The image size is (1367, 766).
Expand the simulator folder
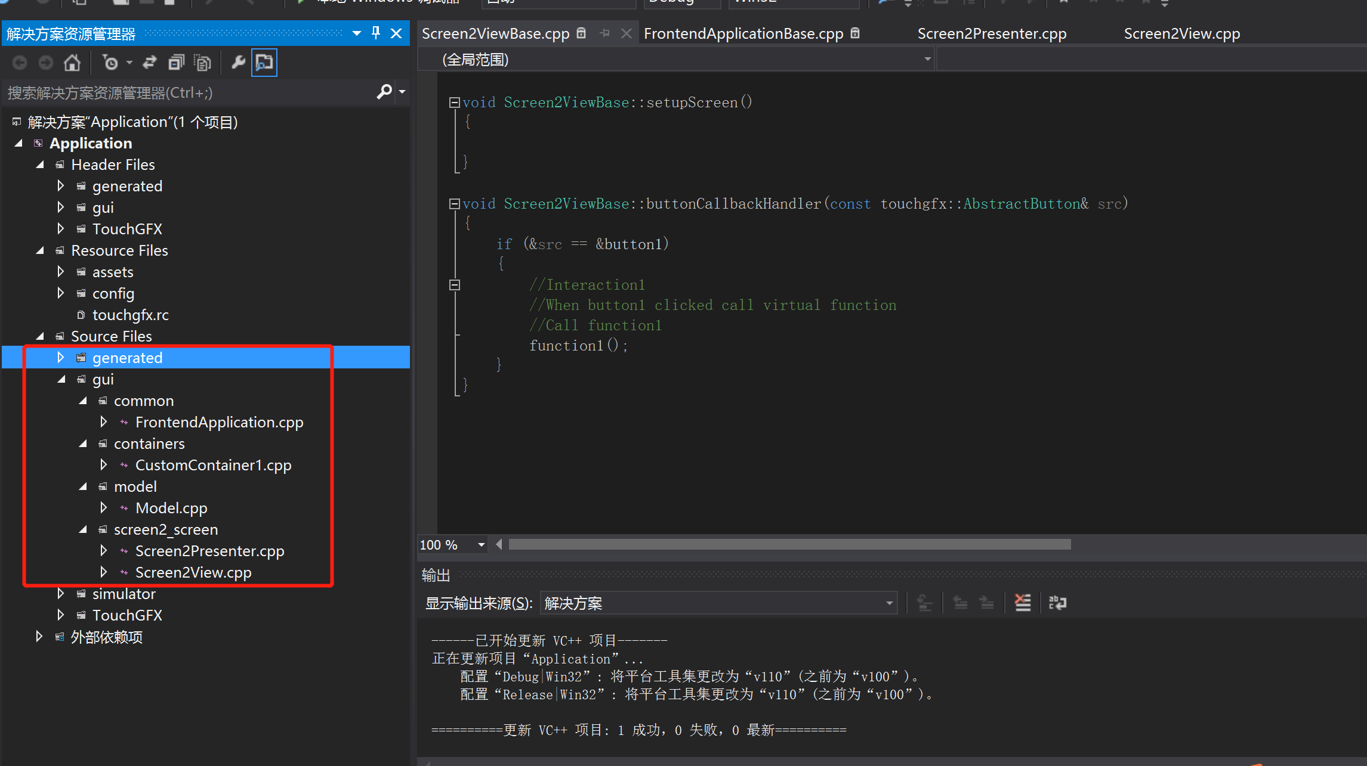tap(61, 594)
